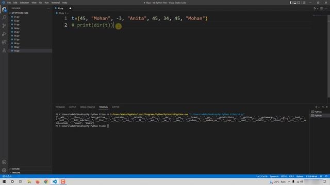
Task: Click the editor vertical scrollbar
Action: [x=328, y=57]
